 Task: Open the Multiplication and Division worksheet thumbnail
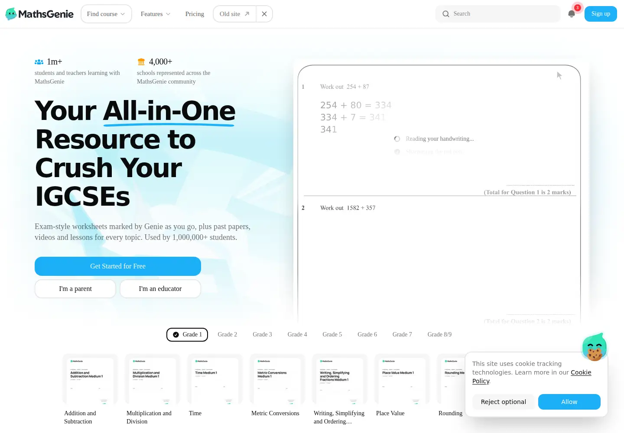pyautogui.click(x=153, y=380)
